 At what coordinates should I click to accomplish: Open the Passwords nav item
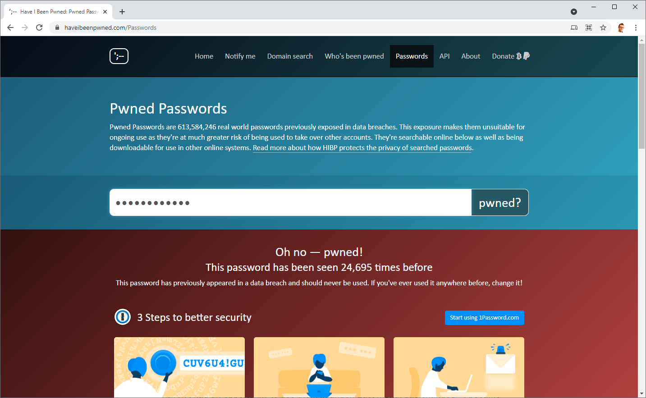coord(412,56)
